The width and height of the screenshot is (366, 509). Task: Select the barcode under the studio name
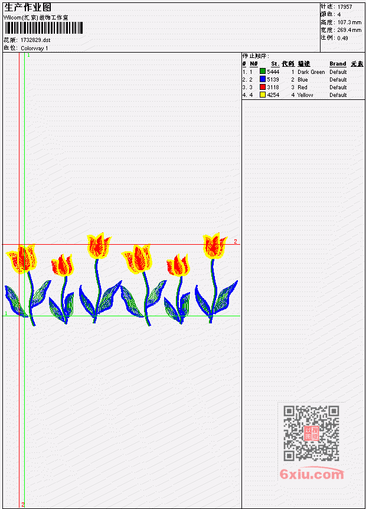click(44, 28)
